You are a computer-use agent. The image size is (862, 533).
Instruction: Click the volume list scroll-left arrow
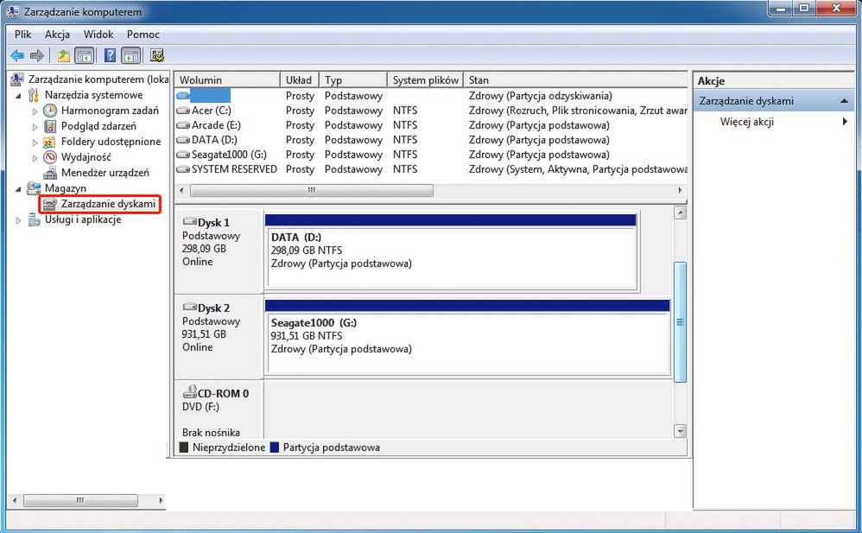(182, 190)
